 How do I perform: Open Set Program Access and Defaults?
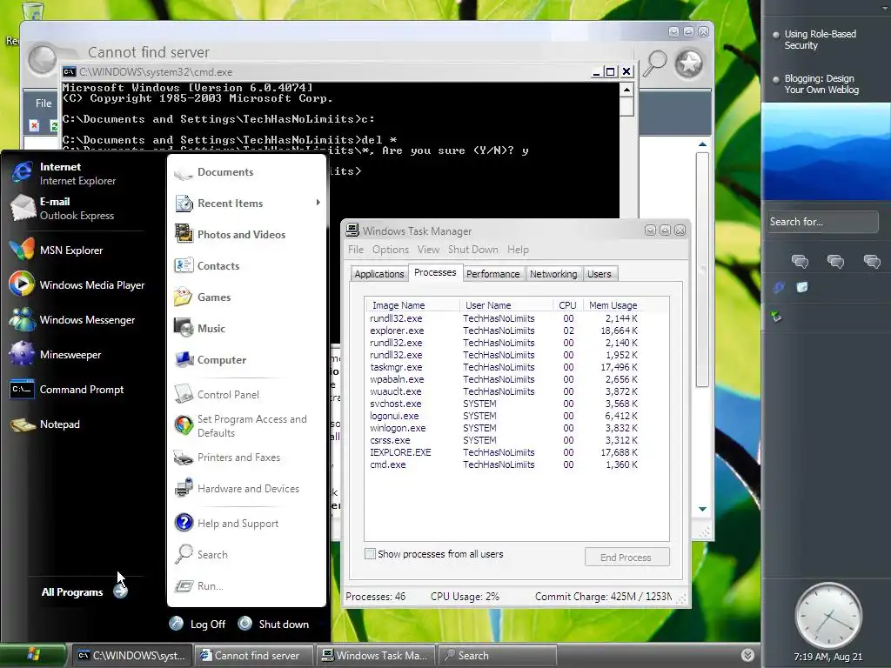[240, 426]
